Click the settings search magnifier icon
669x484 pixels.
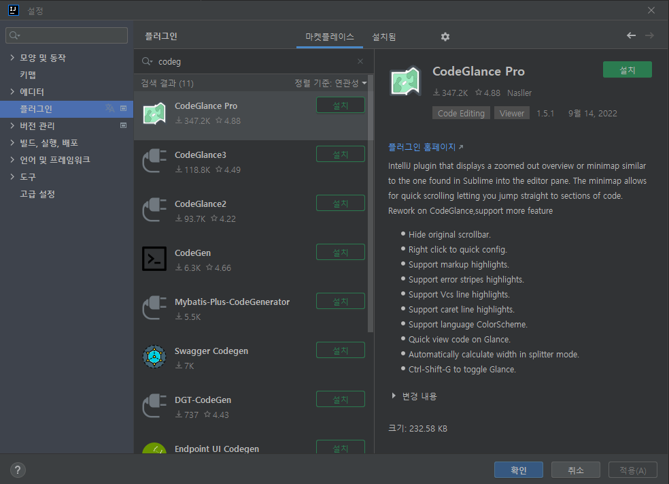click(x=14, y=35)
